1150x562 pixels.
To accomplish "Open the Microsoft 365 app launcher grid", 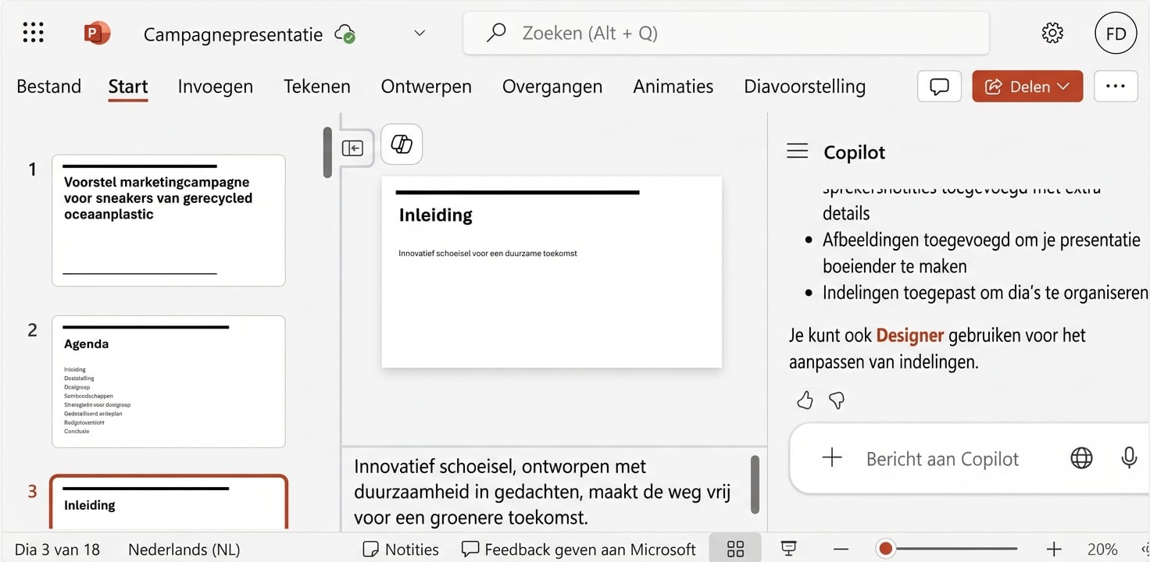I will pyautogui.click(x=33, y=32).
